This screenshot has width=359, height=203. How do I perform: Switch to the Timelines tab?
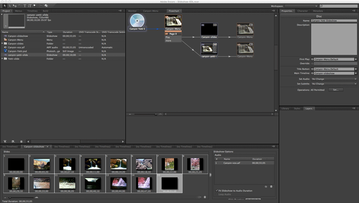click(32, 11)
